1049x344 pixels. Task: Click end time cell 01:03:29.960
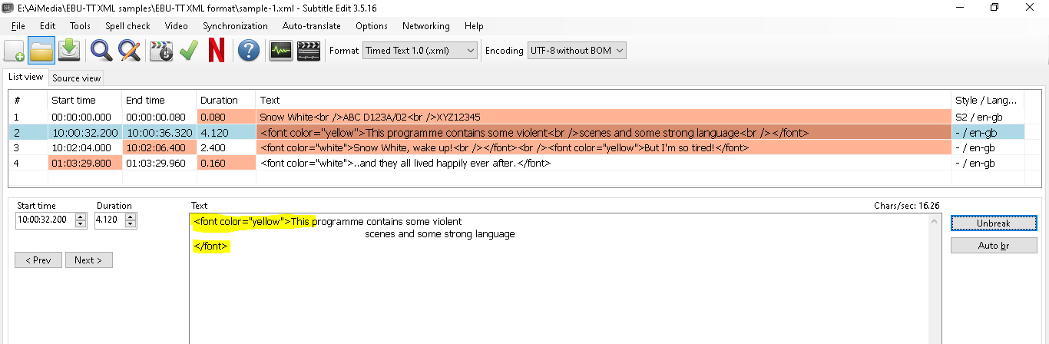coord(158,163)
